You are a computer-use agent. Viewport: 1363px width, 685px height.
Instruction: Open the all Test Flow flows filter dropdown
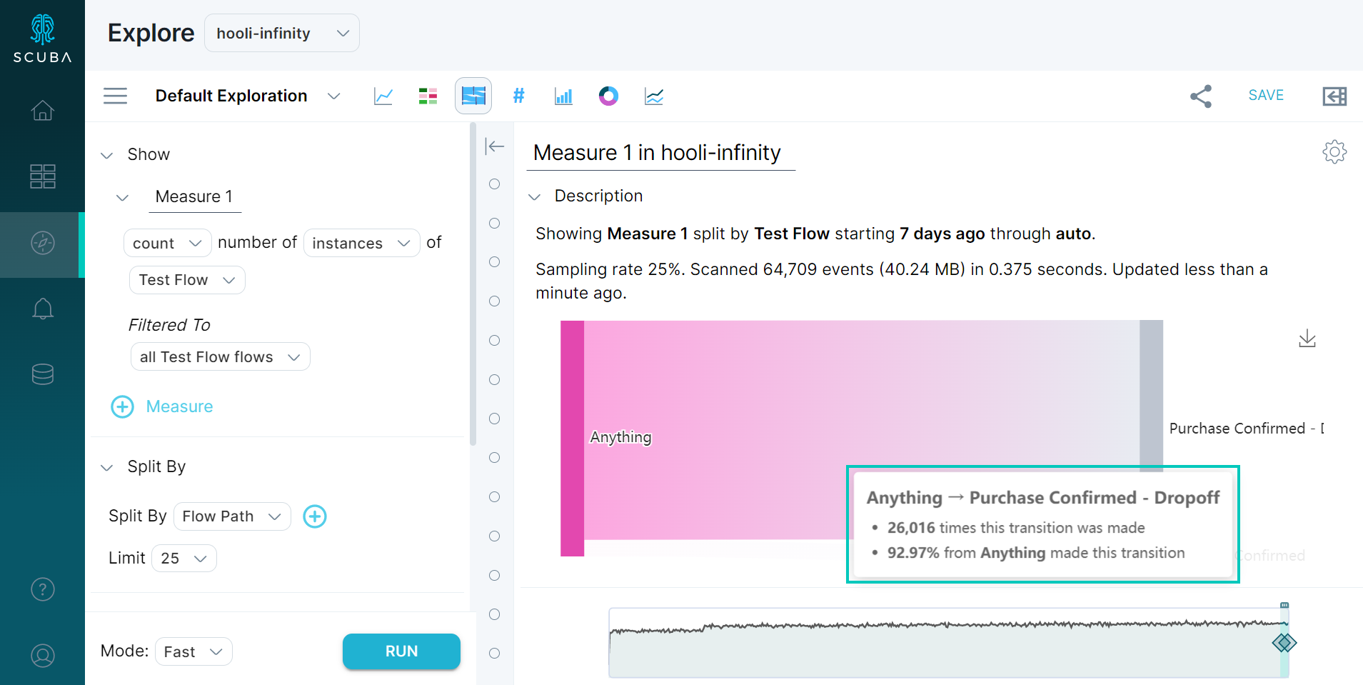point(220,356)
